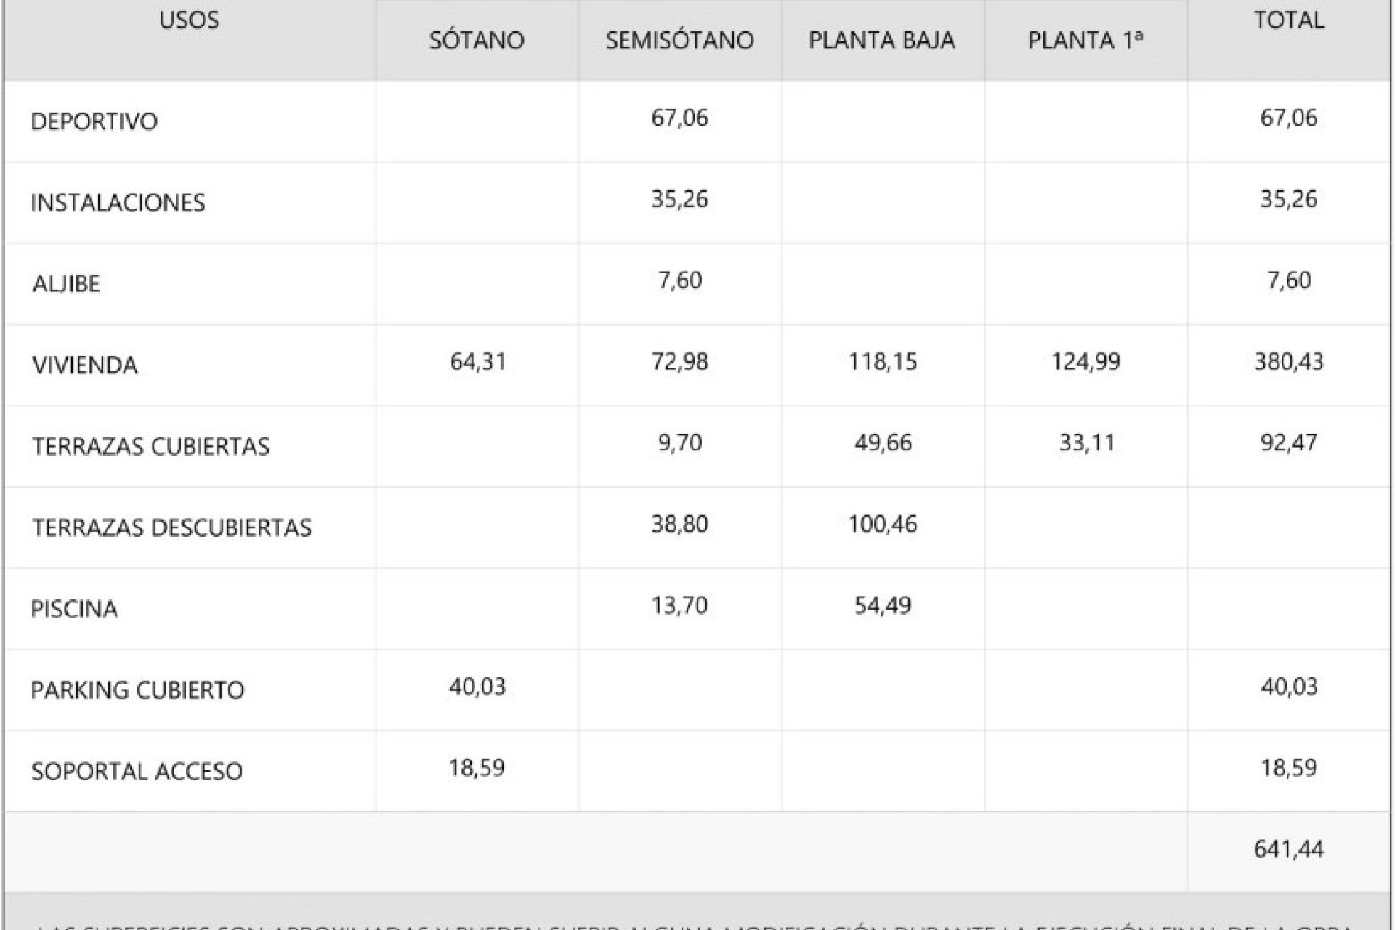Viewport: 1395px width, 930px height.
Task: Select the TOTAL column header
Action: (1289, 20)
